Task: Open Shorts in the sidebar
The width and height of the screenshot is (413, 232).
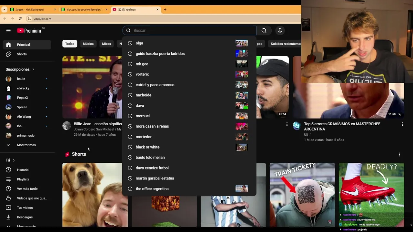Action: 27,54
